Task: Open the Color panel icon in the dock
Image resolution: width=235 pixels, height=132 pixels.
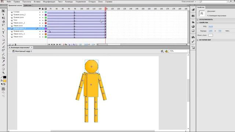Action: 193,10
